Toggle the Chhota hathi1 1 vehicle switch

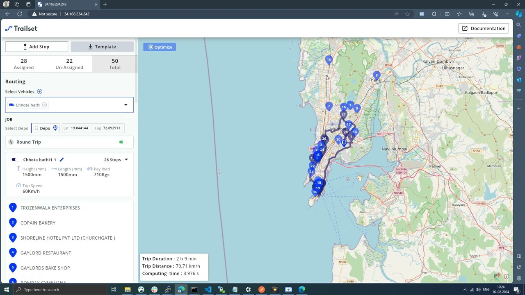[15, 160]
